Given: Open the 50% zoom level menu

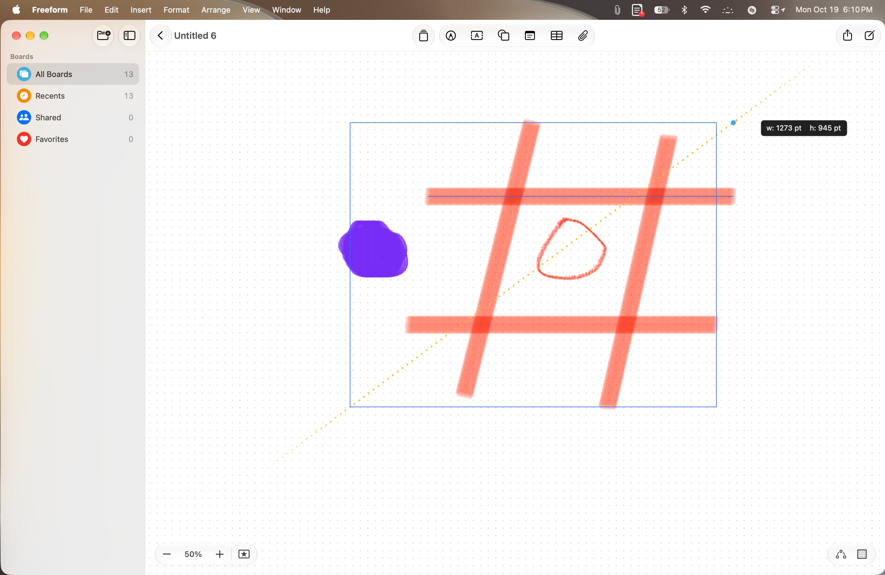Looking at the screenshot, I should (x=193, y=554).
